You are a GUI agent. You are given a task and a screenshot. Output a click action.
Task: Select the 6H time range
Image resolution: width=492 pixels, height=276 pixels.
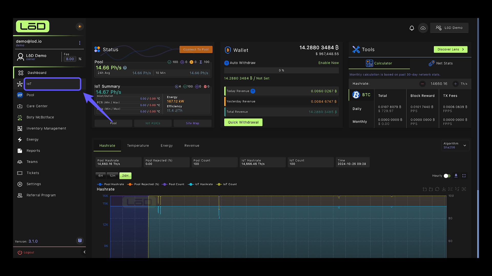pyautogui.click(x=100, y=176)
